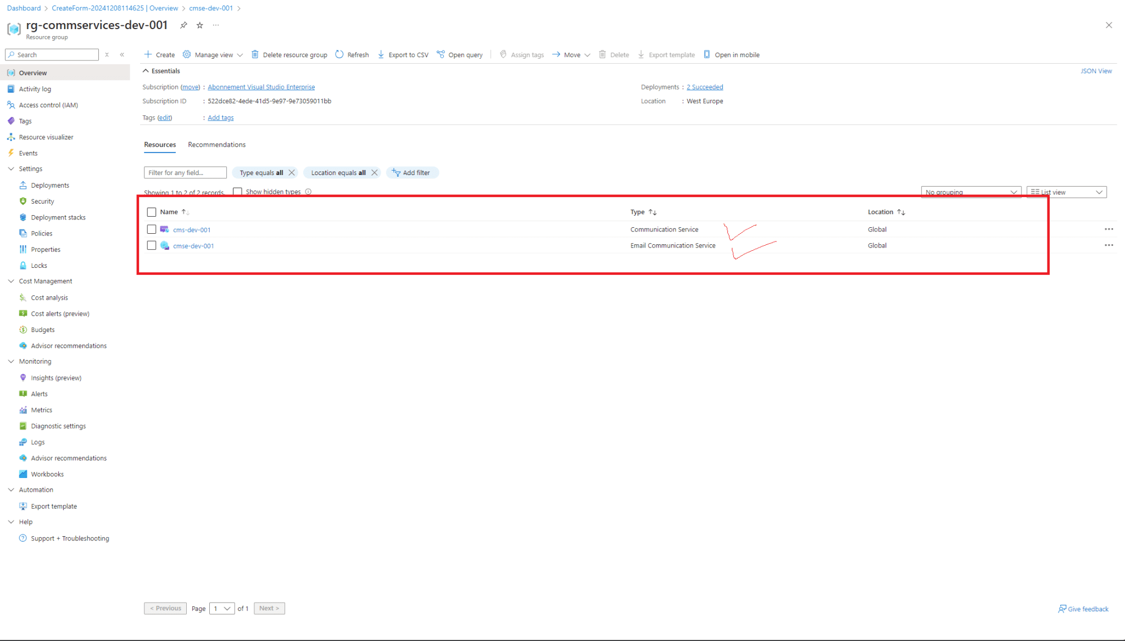The image size is (1125, 641).
Task: Open the Locks settings
Action: [x=38, y=265]
